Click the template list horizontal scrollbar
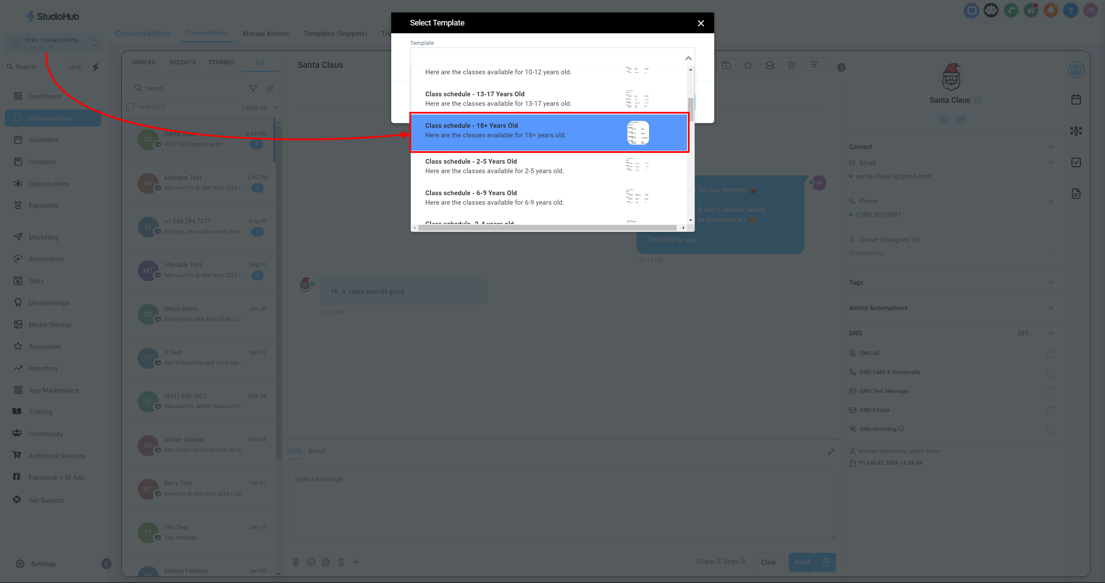The image size is (1105, 583). [547, 228]
